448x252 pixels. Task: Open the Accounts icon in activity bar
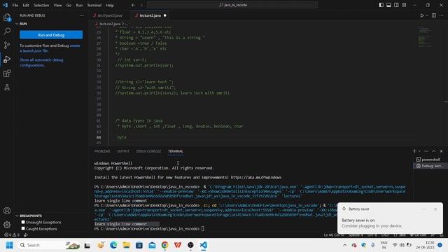pos(7,211)
